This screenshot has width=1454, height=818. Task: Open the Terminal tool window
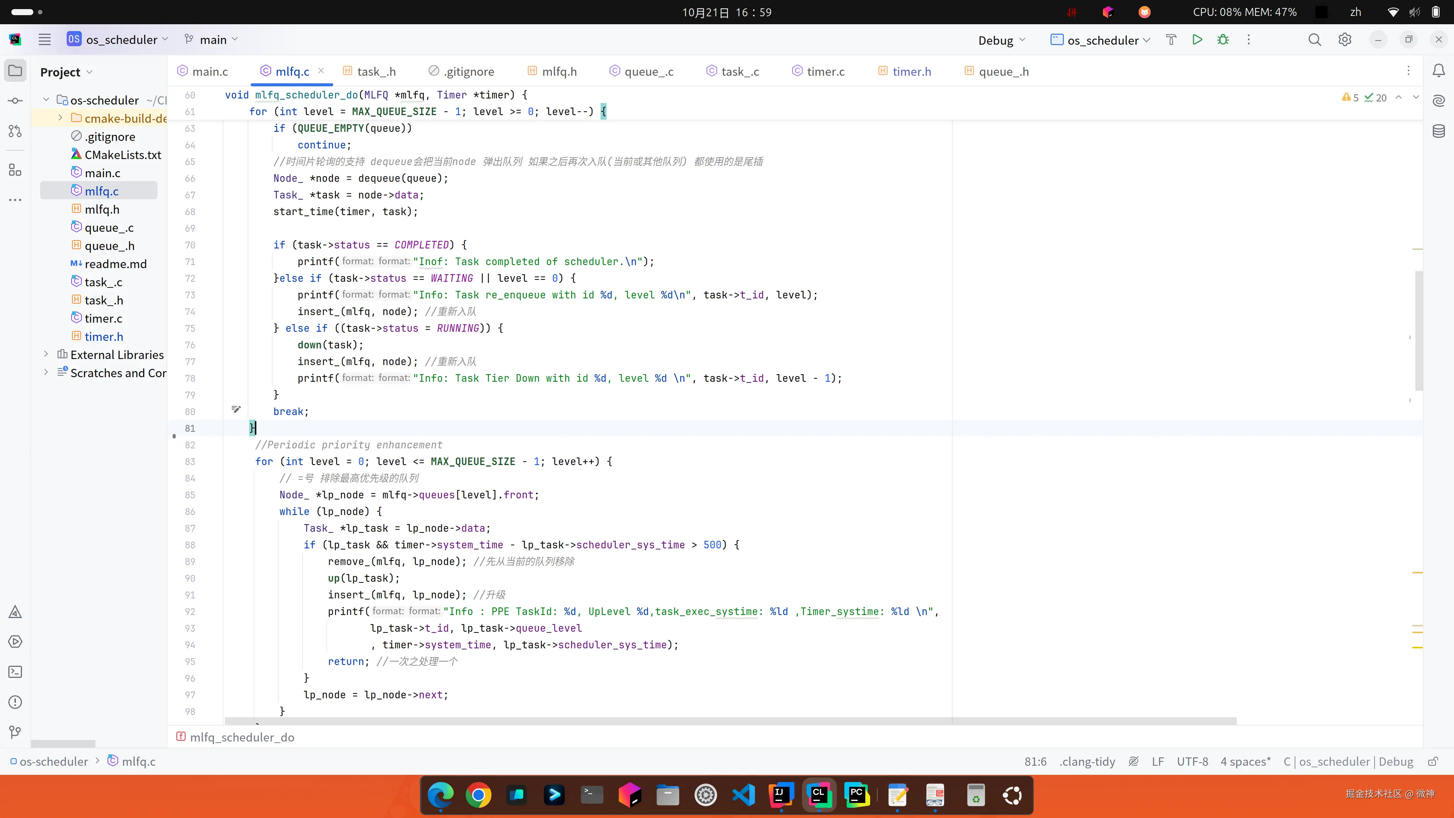click(15, 672)
